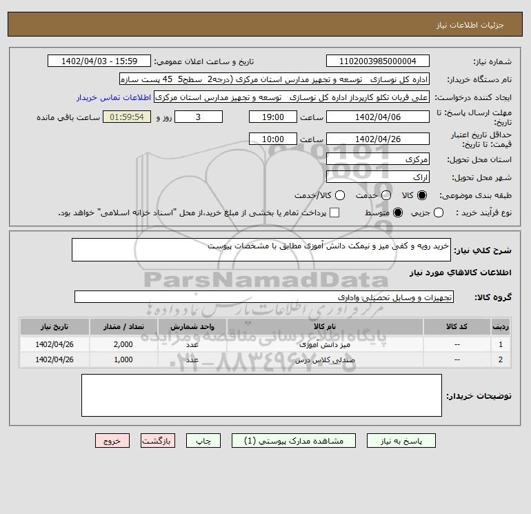Click the price validity date 1402/04/26

click(x=378, y=139)
